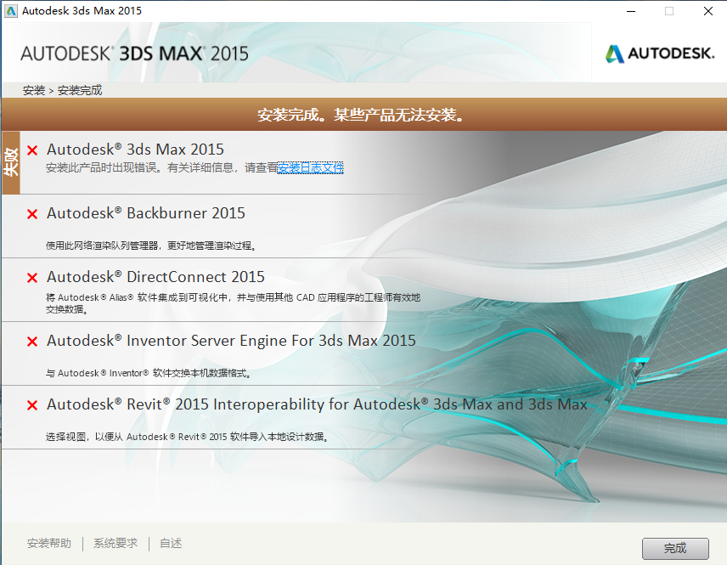Select the Autodesk Backburner 2015 product title

(x=146, y=213)
